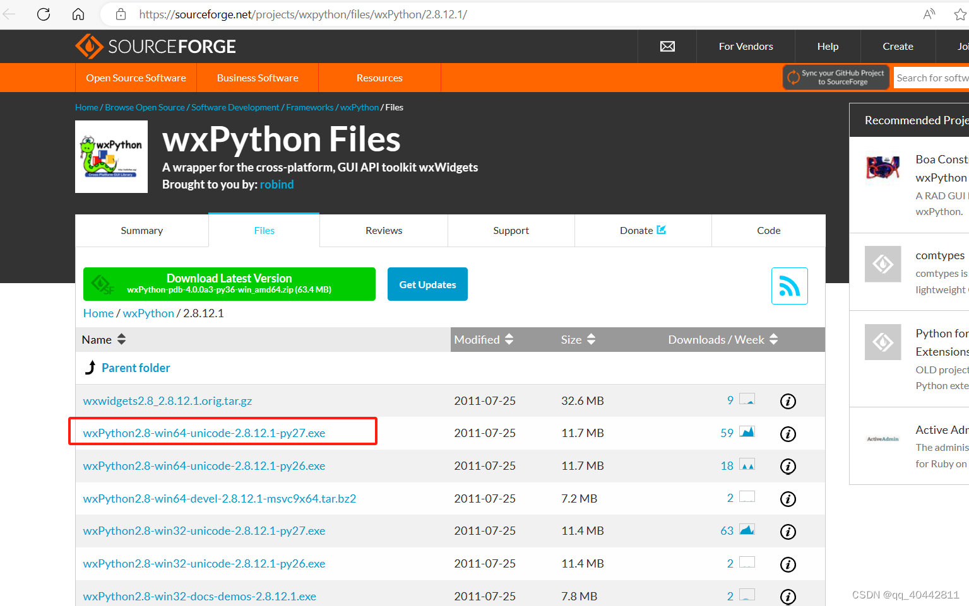This screenshot has width=969, height=606.
Task: Click Download Latest Version button
Action: 229,284
